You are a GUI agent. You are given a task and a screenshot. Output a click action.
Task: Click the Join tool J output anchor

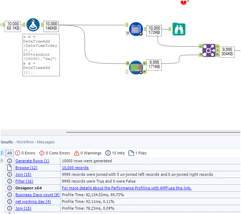[217, 50]
